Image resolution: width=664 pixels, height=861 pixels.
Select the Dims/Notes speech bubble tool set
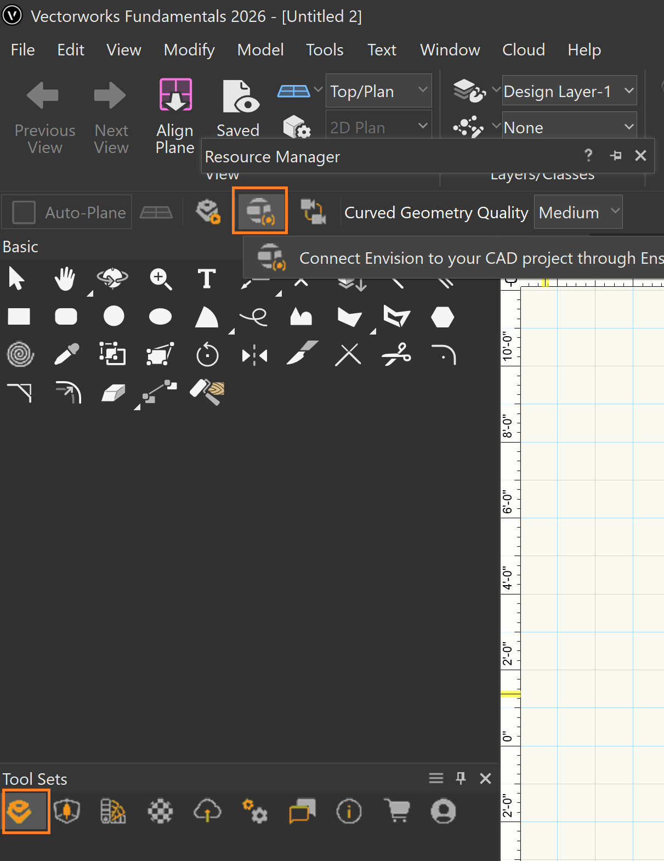point(303,811)
